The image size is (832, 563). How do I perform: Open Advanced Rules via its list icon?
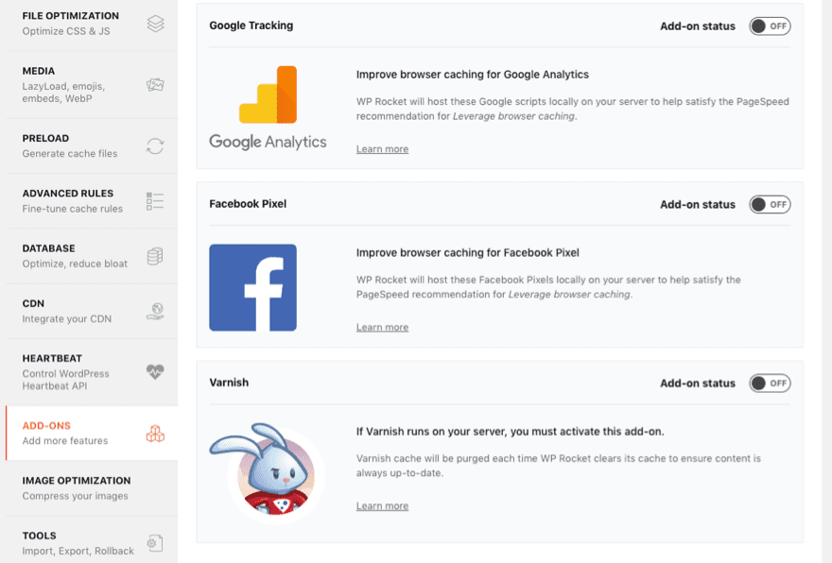(154, 198)
